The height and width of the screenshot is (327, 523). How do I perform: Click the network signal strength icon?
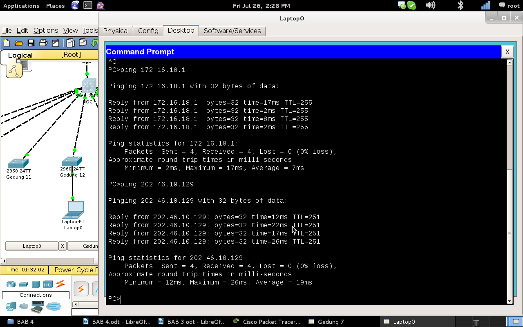coord(485,5)
